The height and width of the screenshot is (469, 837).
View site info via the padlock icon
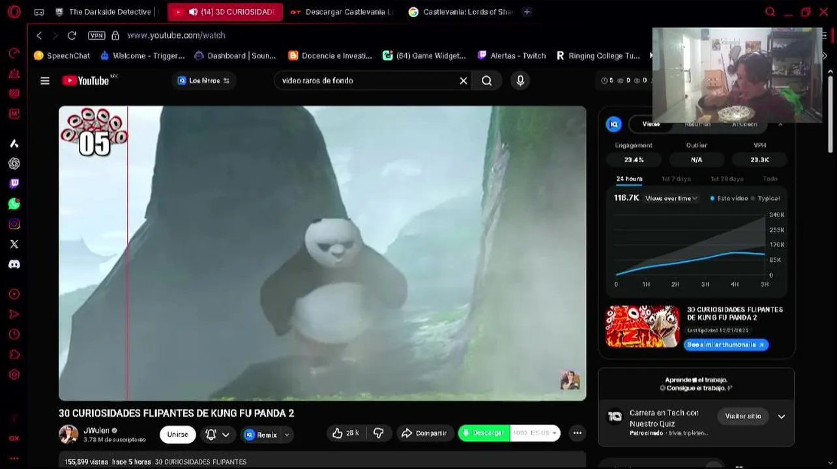click(115, 35)
